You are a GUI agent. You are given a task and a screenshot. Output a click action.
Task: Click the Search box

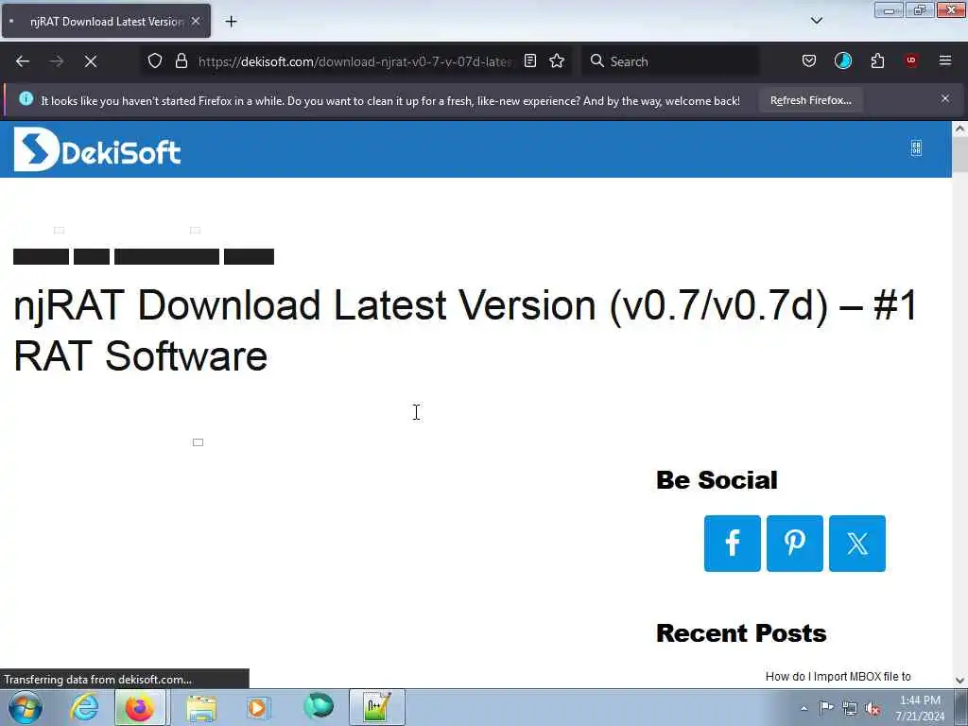pyautogui.click(x=670, y=61)
